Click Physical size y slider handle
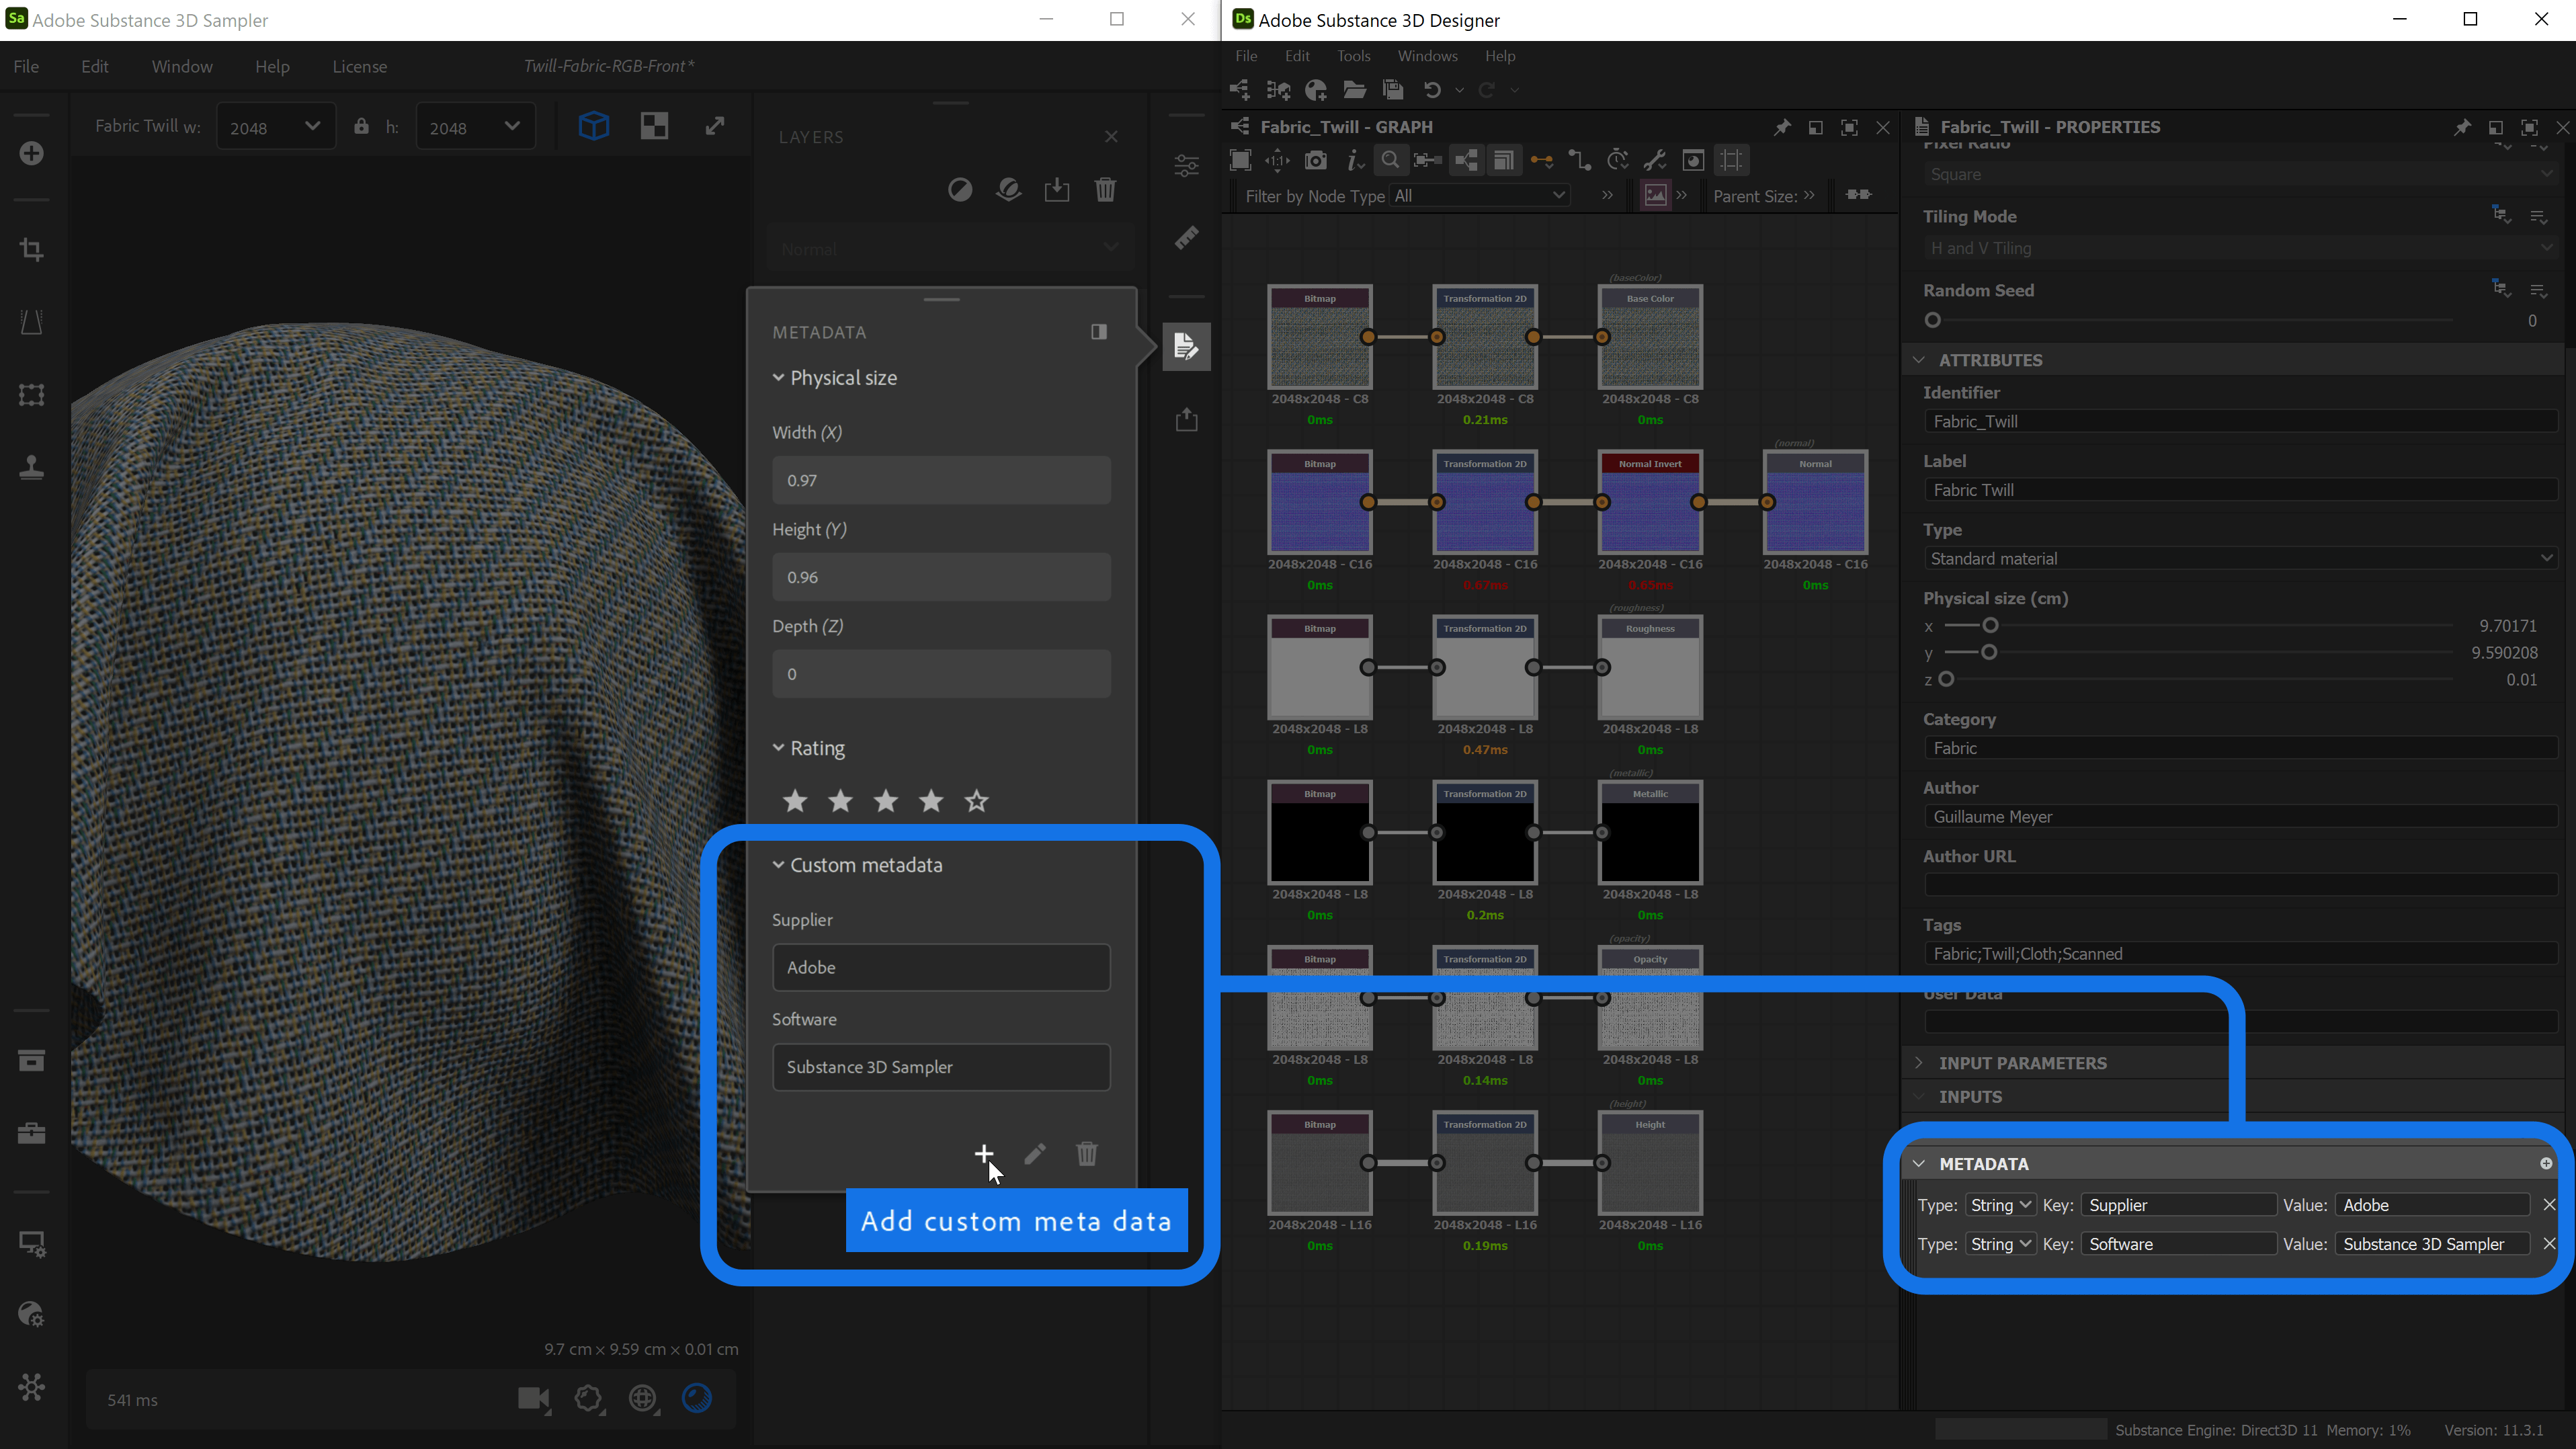The height and width of the screenshot is (1449, 2576). [1988, 652]
